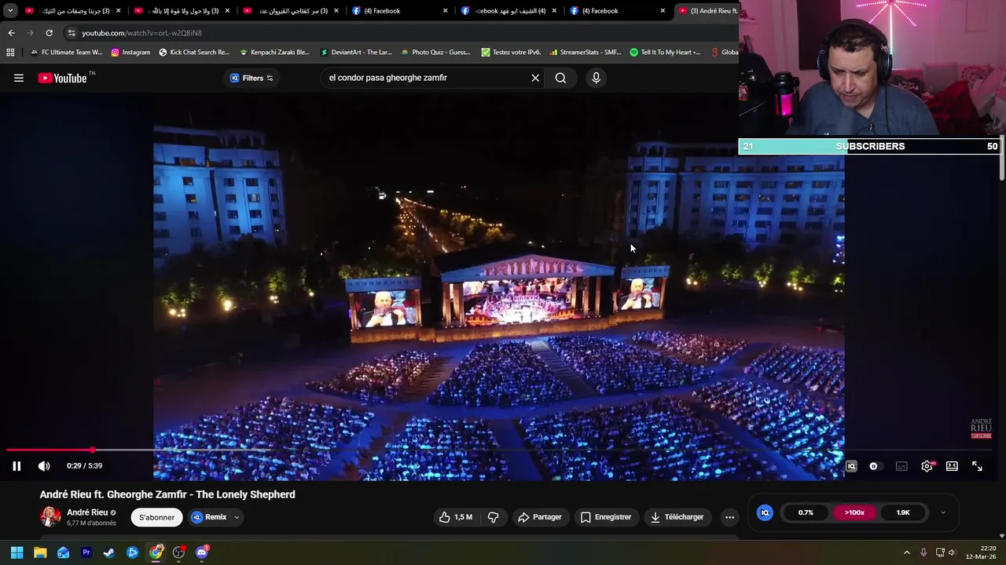The height and width of the screenshot is (565, 1006).
Task: Reload the page with the refresh icon
Action: pyautogui.click(x=49, y=33)
